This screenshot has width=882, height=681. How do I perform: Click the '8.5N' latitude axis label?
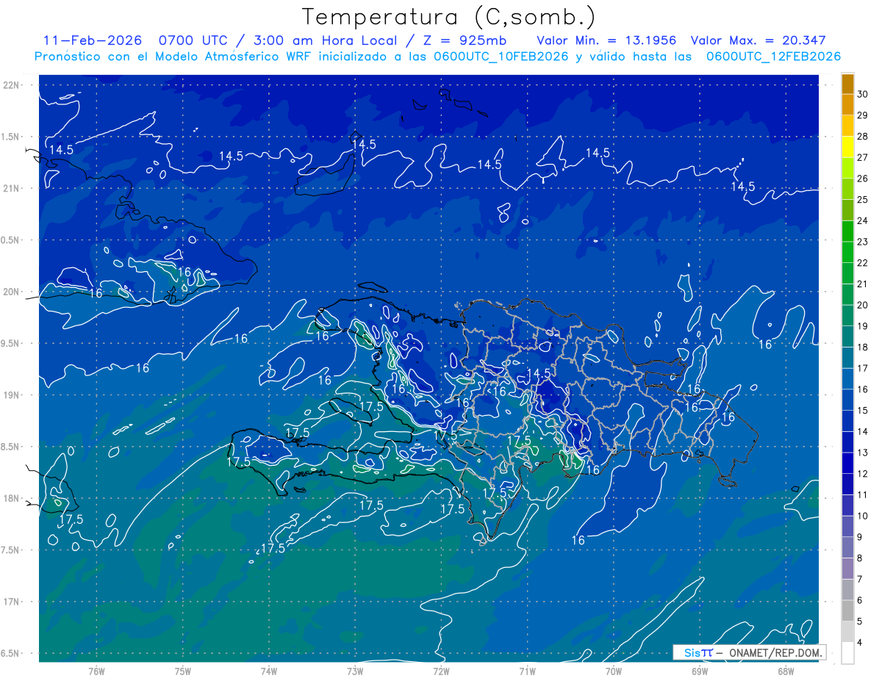click(x=11, y=447)
